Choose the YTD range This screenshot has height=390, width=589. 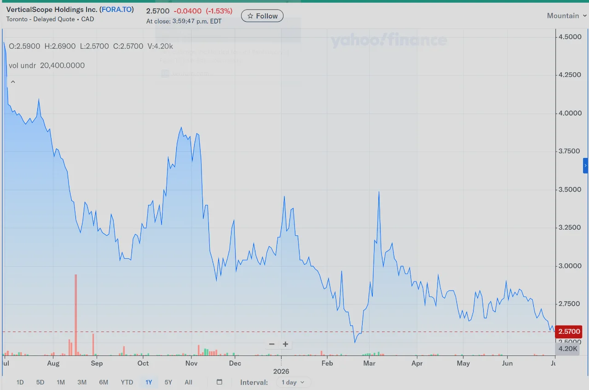[127, 382]
